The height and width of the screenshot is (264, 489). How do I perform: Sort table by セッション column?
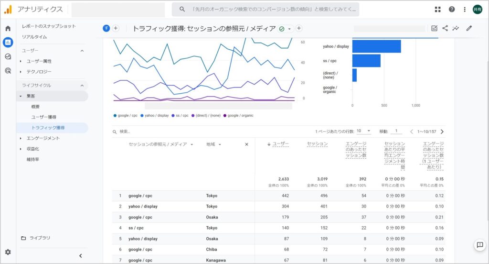[x=317, y=143]
